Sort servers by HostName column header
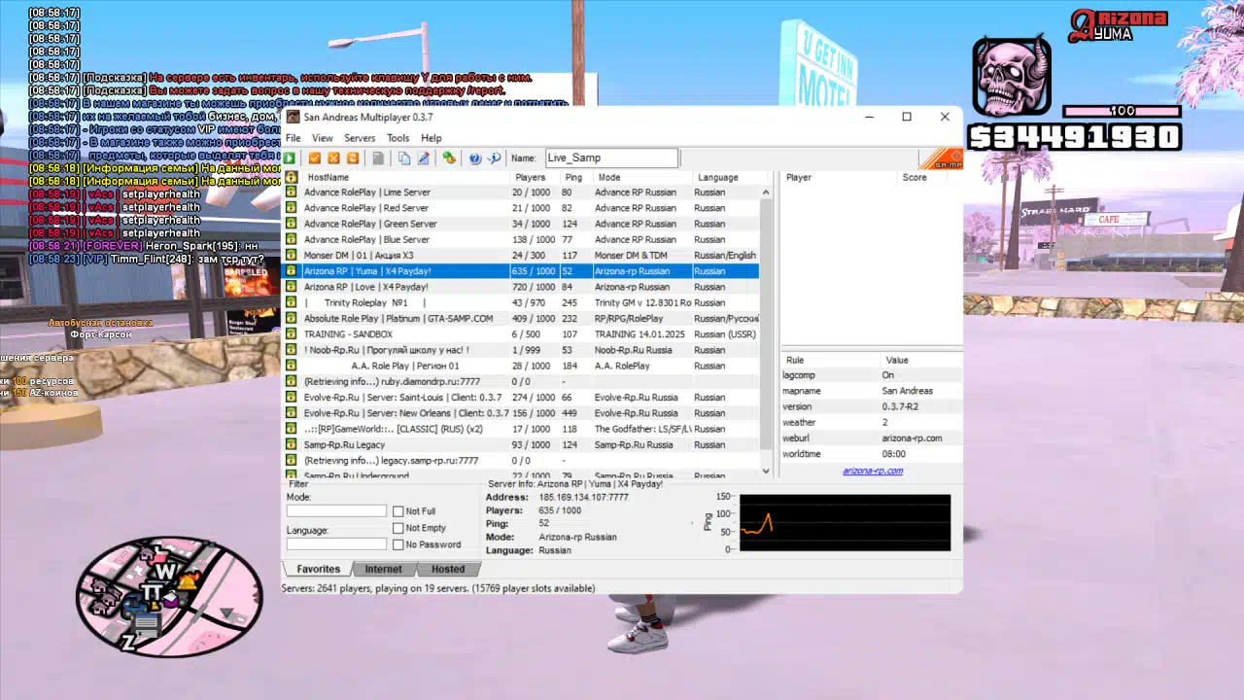The width and height of the screenshot is (1244, 700). (x=405, y=178)
